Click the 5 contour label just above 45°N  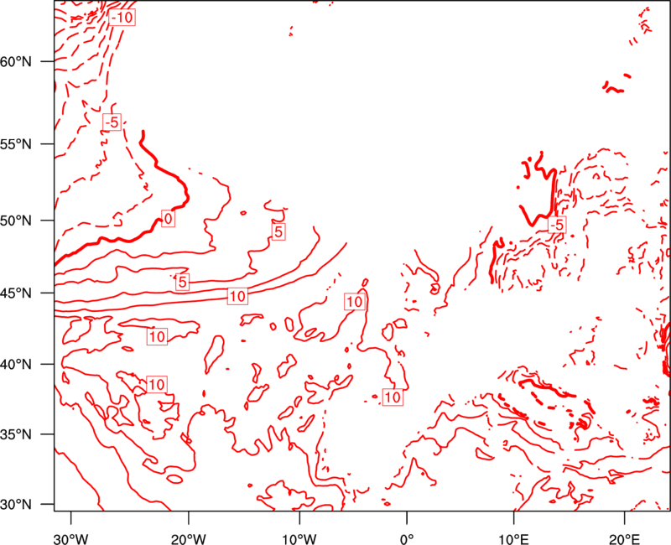coord(182,282)
